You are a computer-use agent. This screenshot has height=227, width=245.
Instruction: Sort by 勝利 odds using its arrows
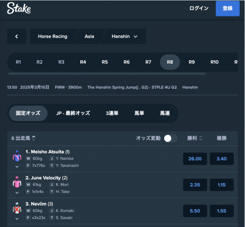(x=201, y=138)
